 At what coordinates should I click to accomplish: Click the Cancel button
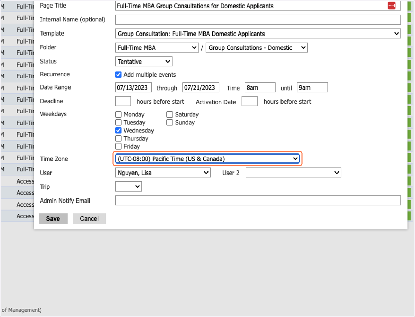coord(89,218)
